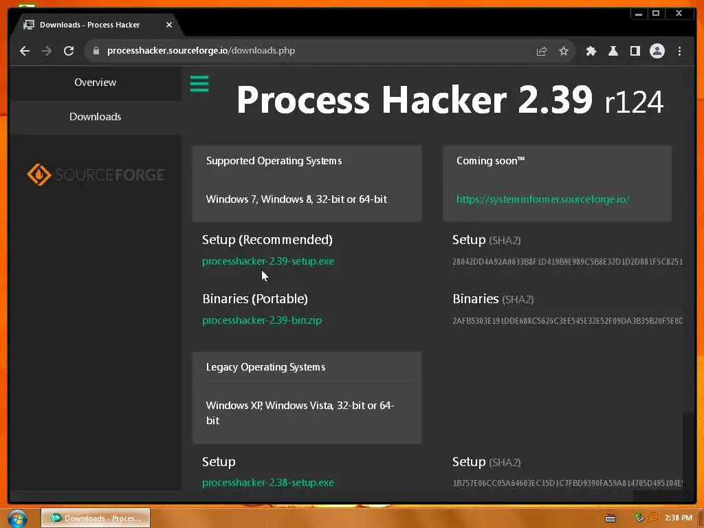Reload the downloads page
Image resolution: width=704 pixels, height=528 pixels.
point(69,51)
